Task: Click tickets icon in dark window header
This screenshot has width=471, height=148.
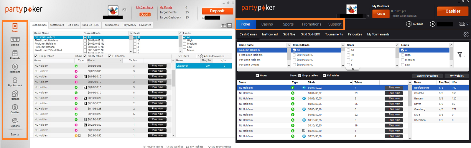Action: 462,24
